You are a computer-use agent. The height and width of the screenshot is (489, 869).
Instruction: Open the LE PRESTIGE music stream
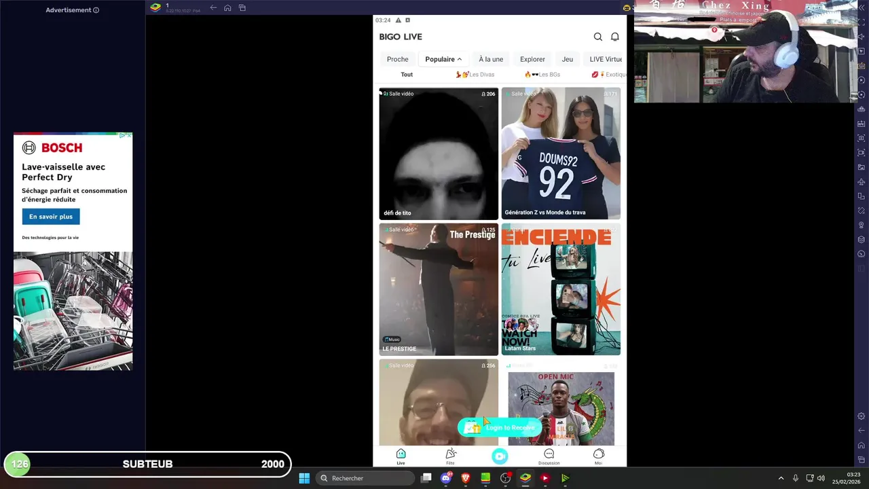coord(439,289)
